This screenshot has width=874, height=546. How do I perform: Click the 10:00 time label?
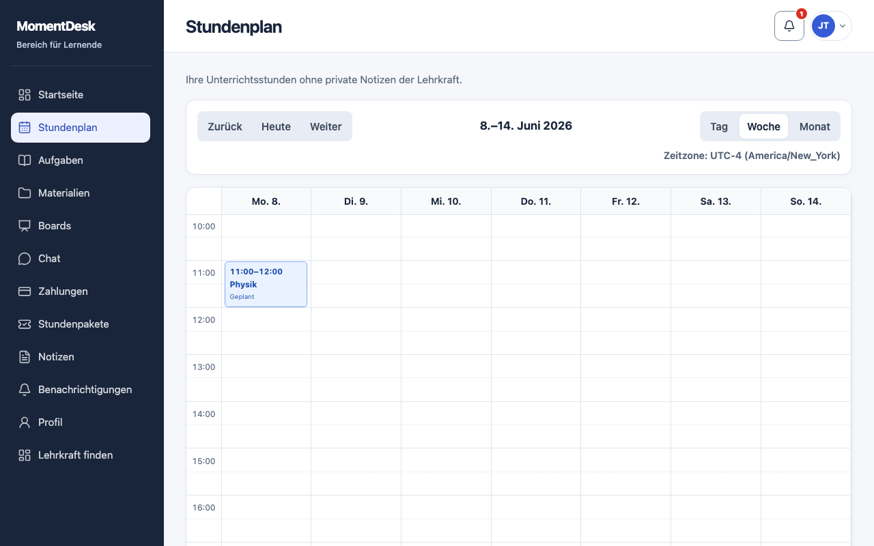[x=203, y=227]
